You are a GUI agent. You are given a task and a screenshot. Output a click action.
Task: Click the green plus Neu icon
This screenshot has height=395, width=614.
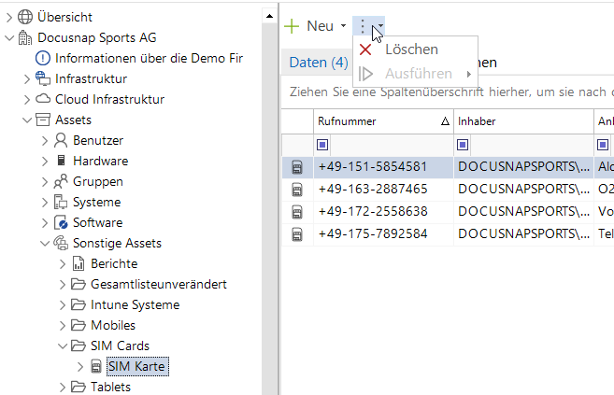pos(293,26)
